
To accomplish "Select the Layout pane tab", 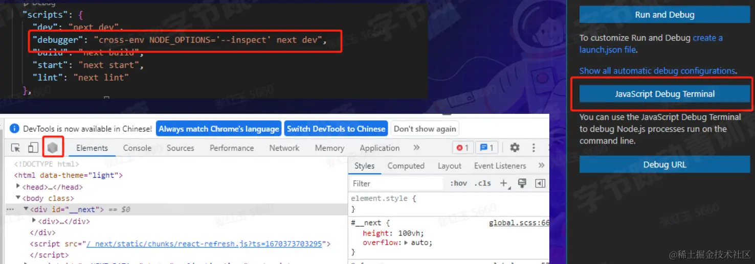I will 450,166.
